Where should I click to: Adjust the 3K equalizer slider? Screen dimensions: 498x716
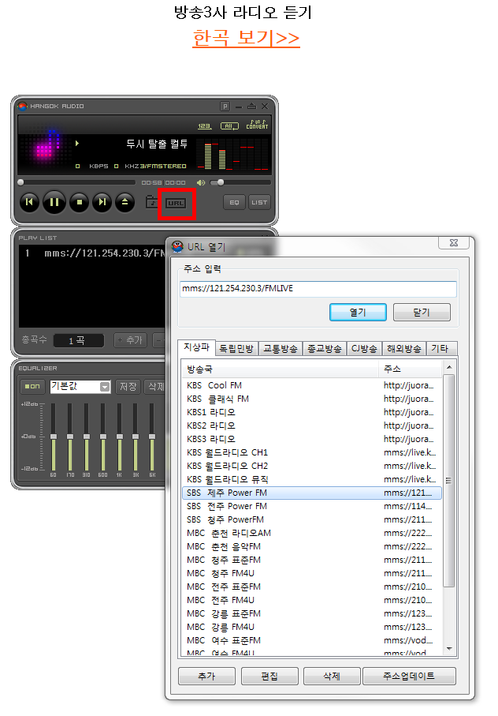[136, 437]
